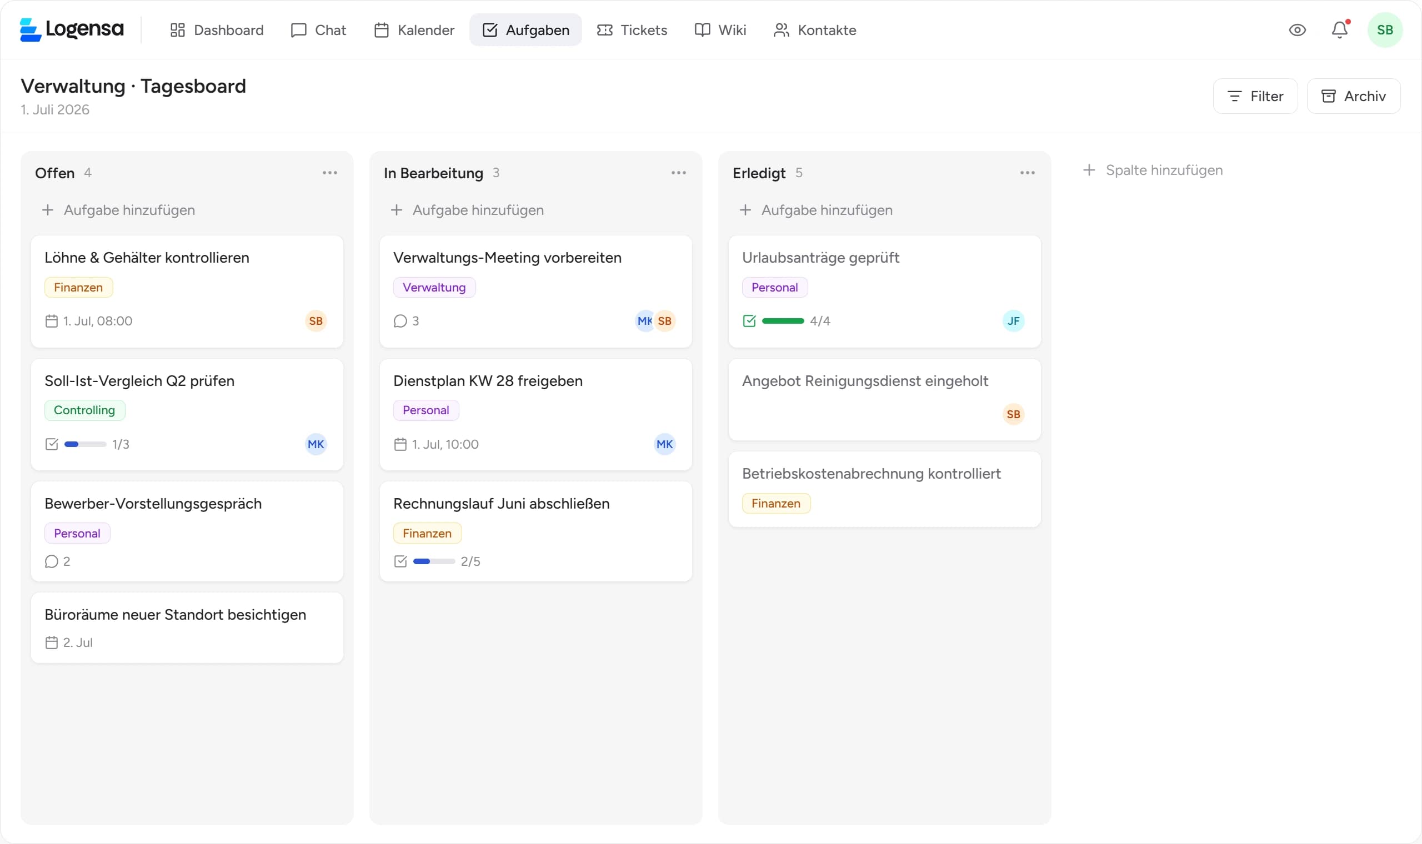Open the Chat section

click(x=318, y=29)
